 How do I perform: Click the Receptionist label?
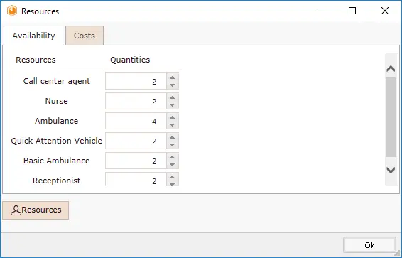pyautogui.click(x=56, y=181)
